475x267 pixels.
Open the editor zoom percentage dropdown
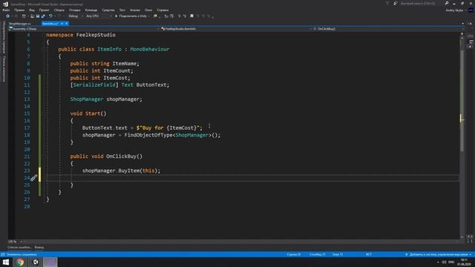15,242
